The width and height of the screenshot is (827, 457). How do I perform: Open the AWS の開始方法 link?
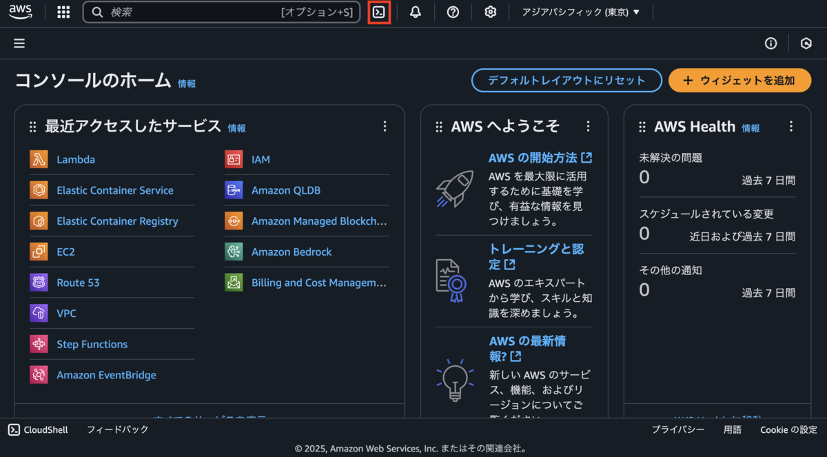coord(540,158)
